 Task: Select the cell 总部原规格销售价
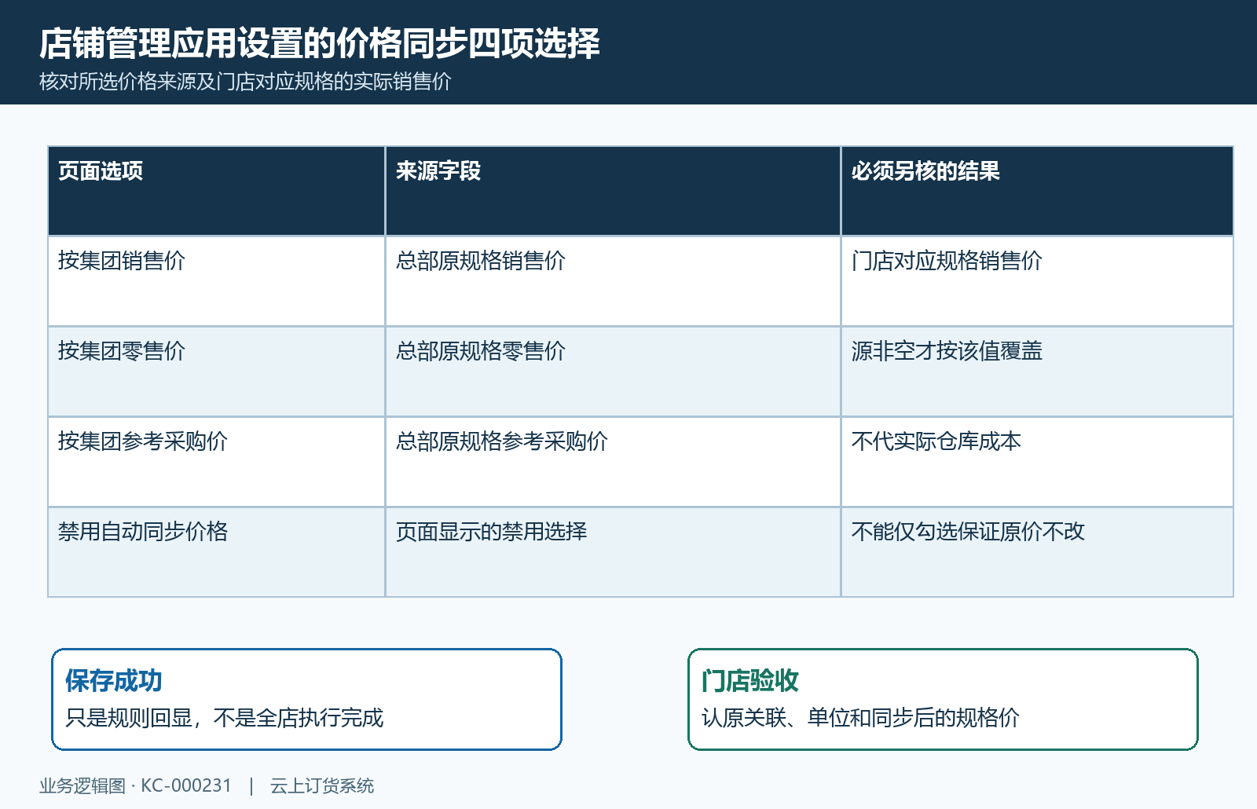point(613,281)
